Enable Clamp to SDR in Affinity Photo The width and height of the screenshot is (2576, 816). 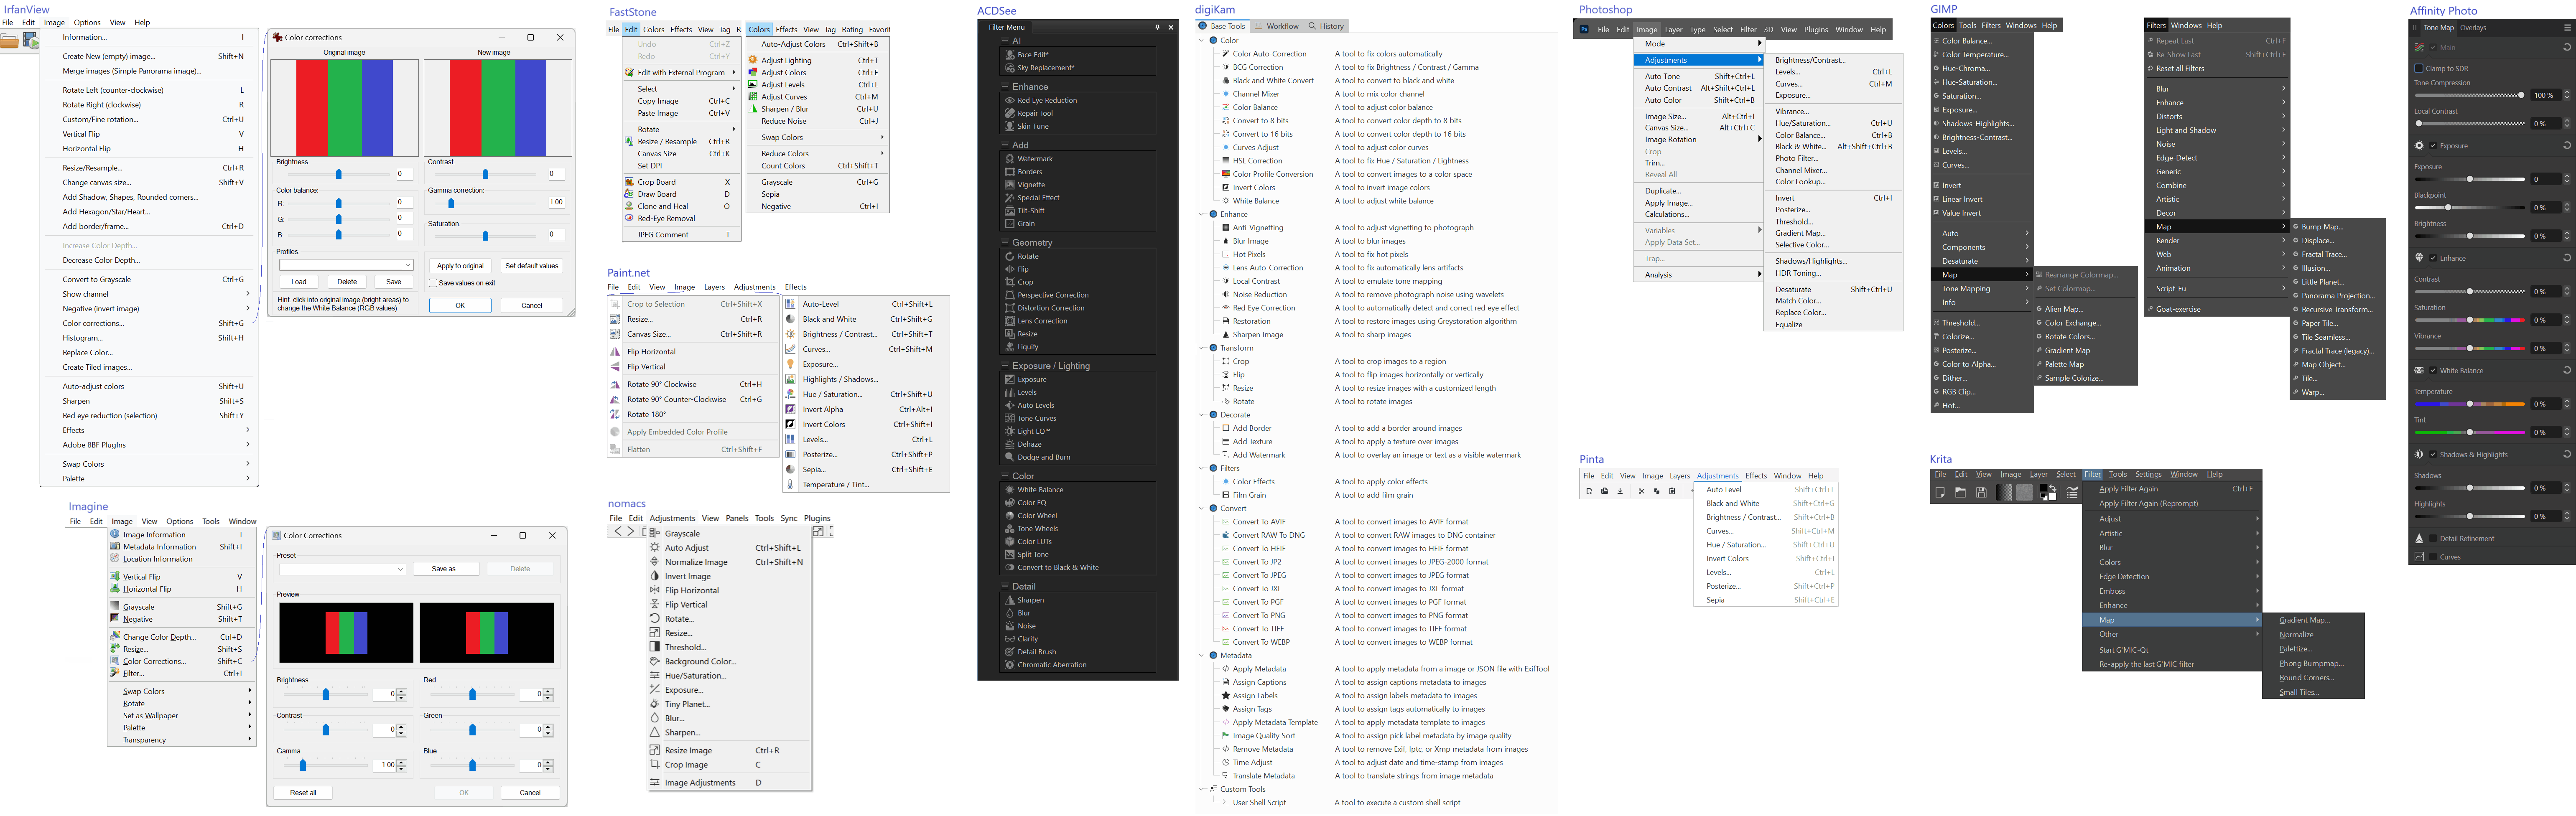pos(2418,68)
